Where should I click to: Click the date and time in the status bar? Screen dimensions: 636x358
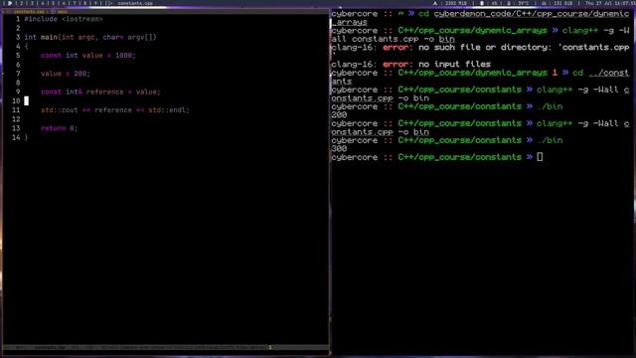point(611,3)
